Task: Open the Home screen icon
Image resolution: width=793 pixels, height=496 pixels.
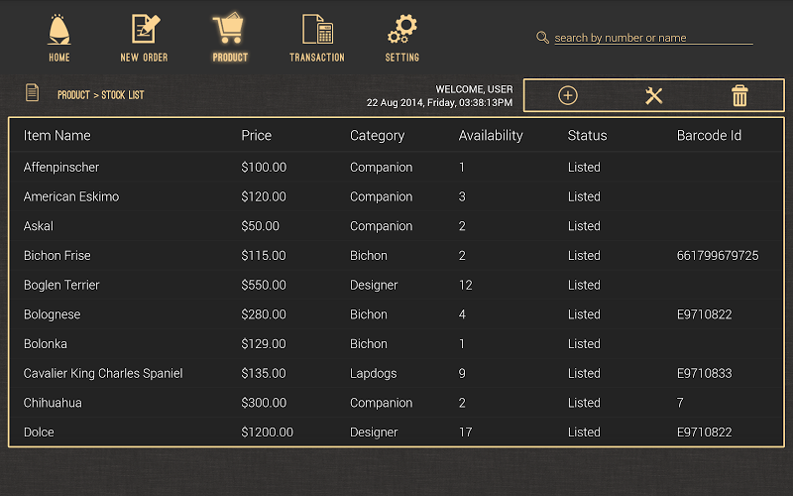Action: 59,30
